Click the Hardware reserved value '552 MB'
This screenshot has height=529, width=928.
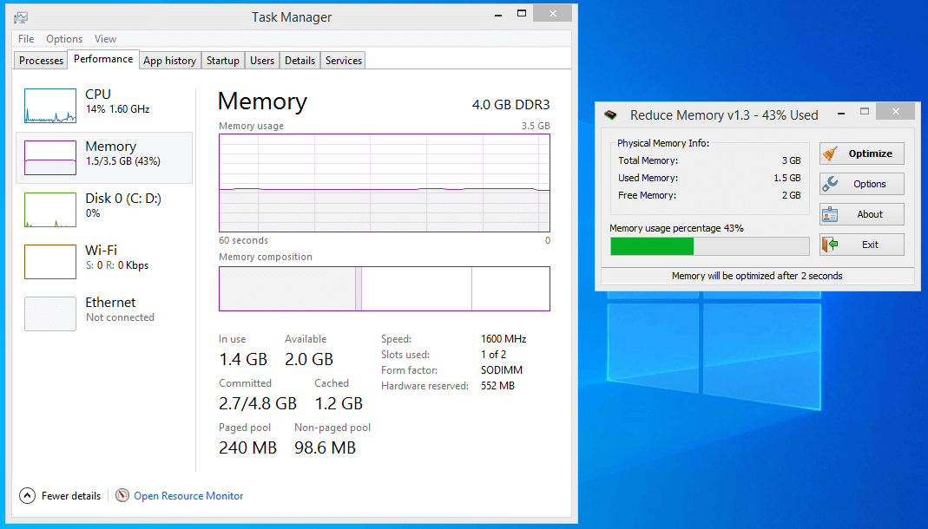pos(497,386)
